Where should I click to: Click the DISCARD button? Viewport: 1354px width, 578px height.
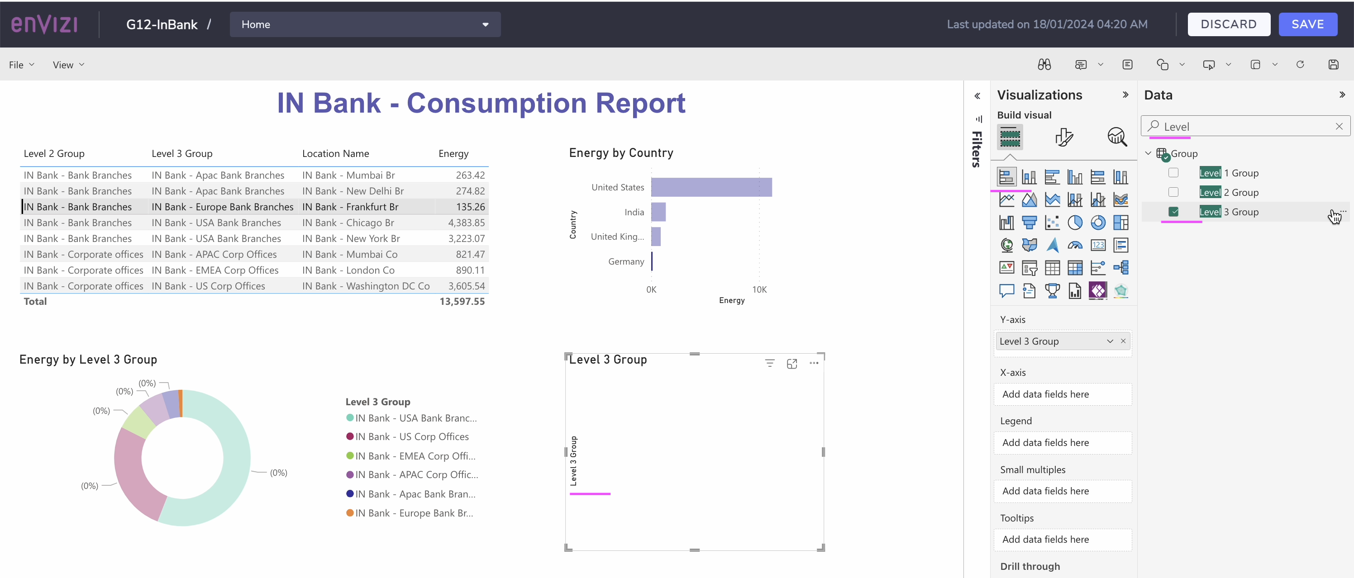tap(1230, 24)
